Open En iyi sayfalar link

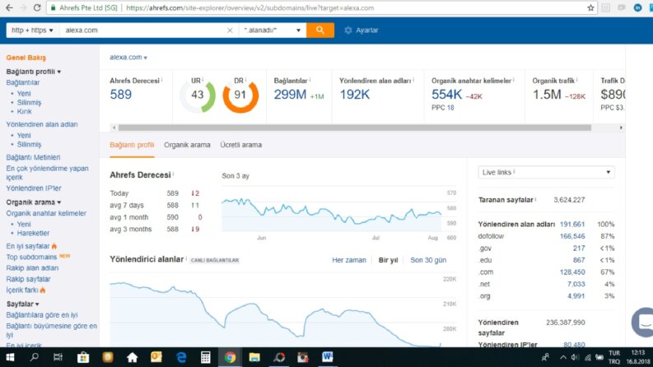[x=28, y=246]
